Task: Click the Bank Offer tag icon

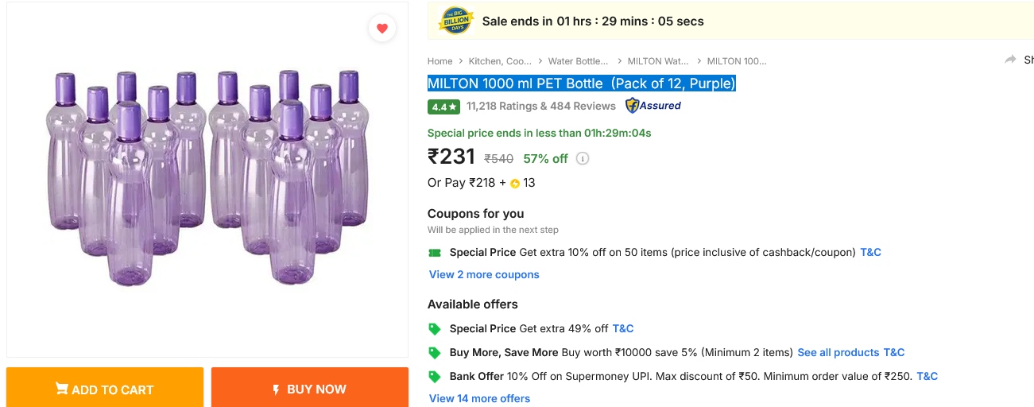Action: pyautogui.click(x=435, y=377)
